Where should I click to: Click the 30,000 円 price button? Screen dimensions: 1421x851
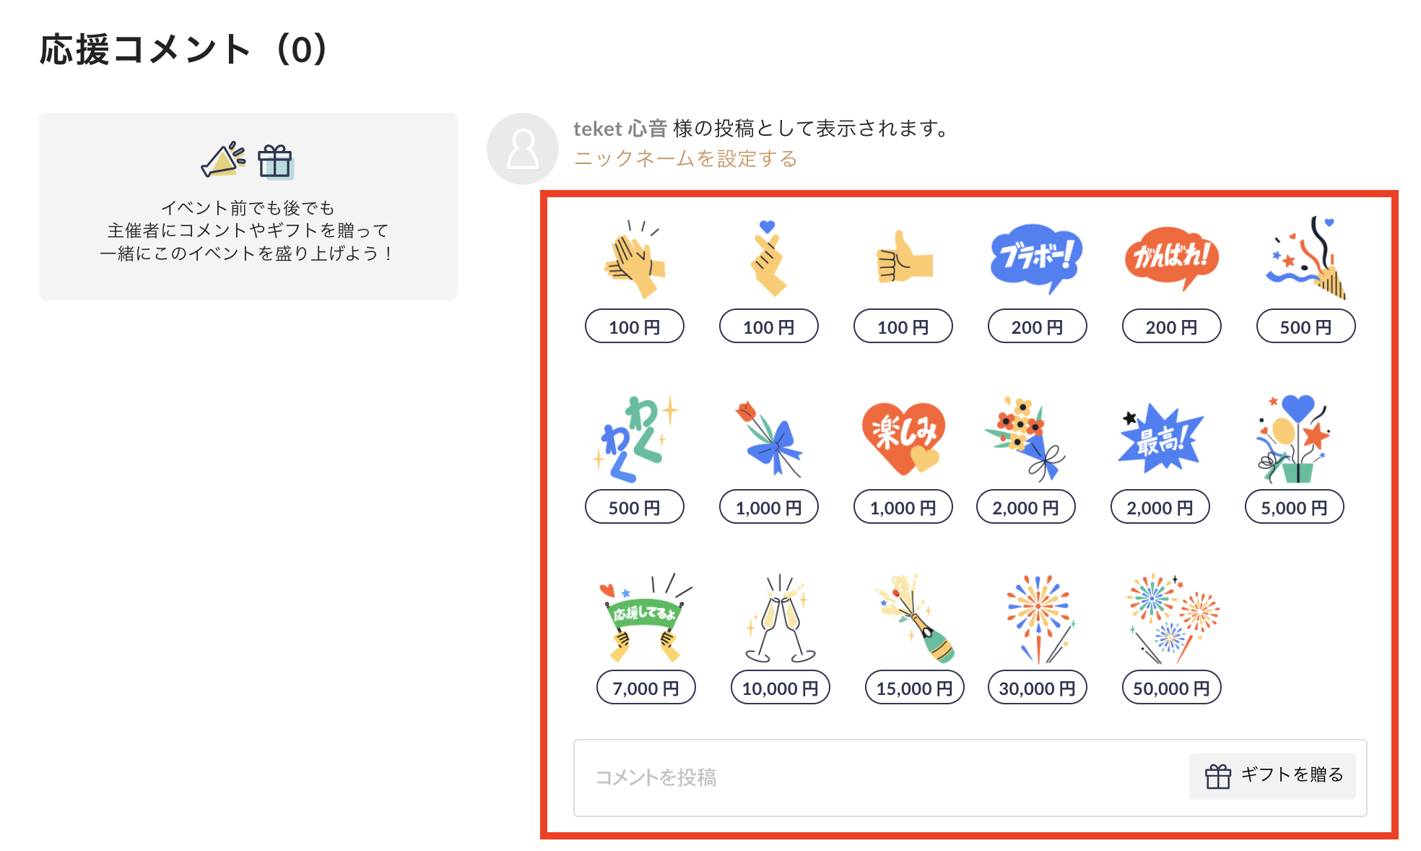tap(1037, 688)
